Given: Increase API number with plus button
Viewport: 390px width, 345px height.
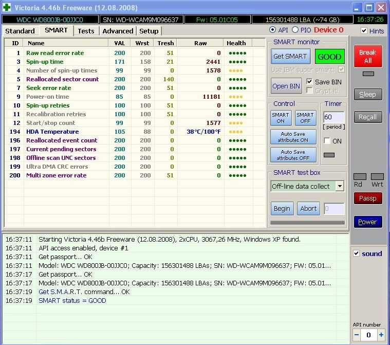Looking at the screenshot, I should coord(381,335).
